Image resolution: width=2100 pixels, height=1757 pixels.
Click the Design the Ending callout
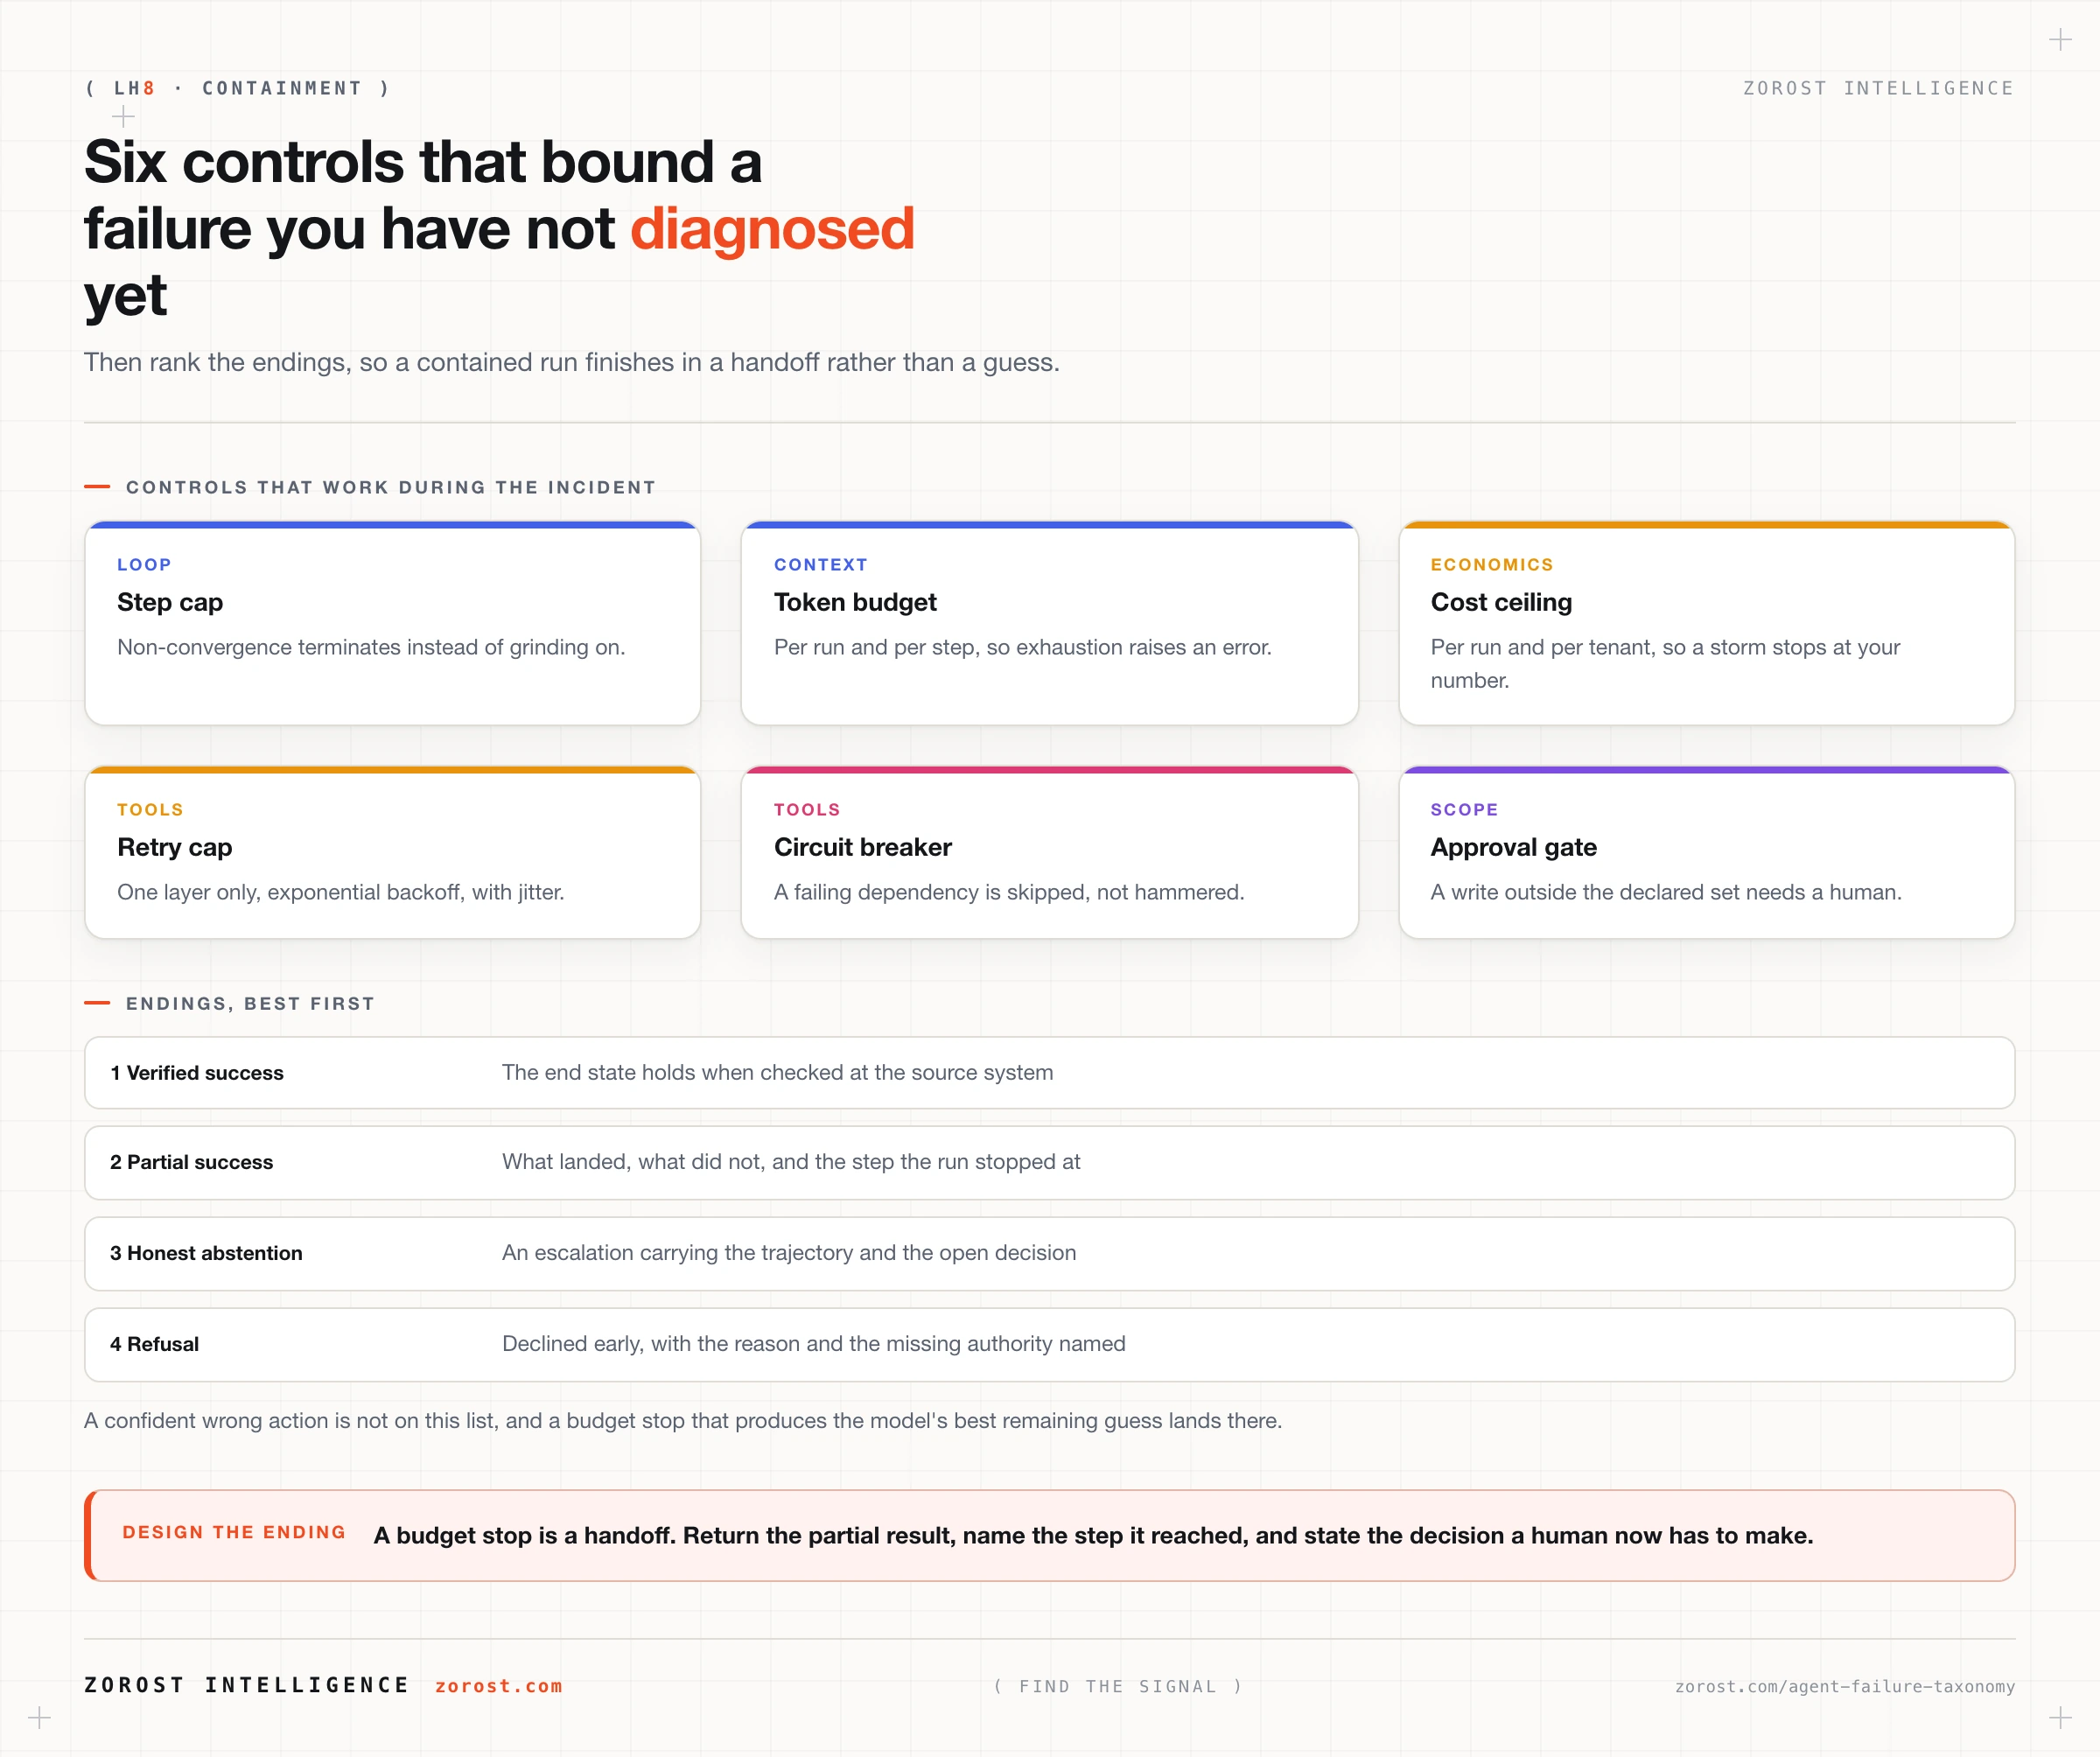click(x=1049, y=1535)
